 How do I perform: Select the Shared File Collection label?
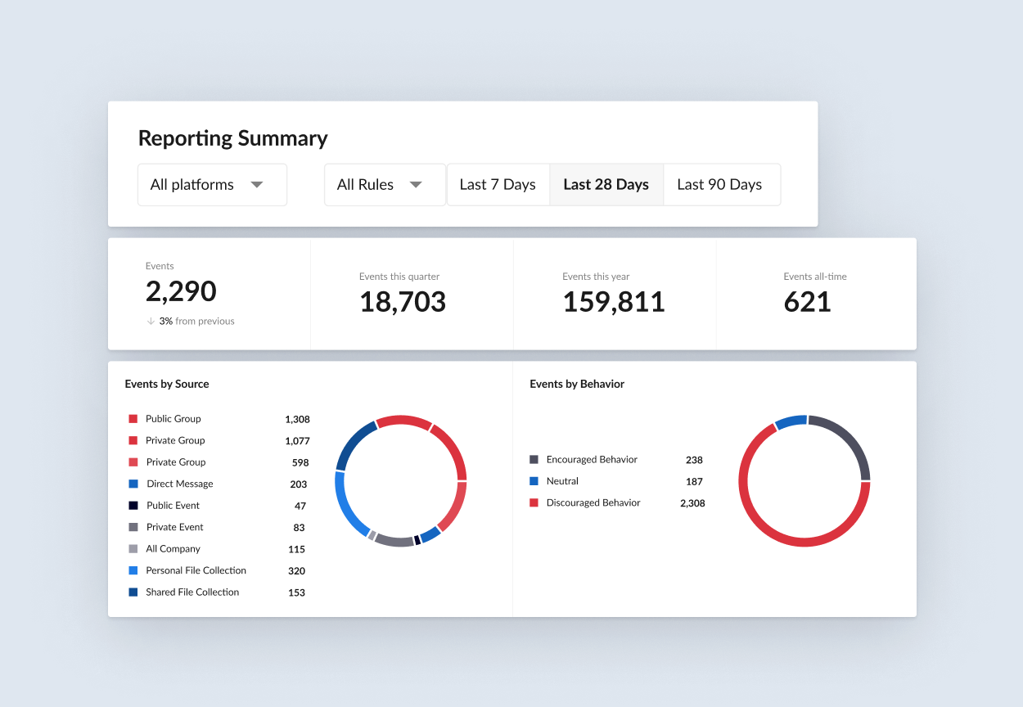click(x=192, y=592)
